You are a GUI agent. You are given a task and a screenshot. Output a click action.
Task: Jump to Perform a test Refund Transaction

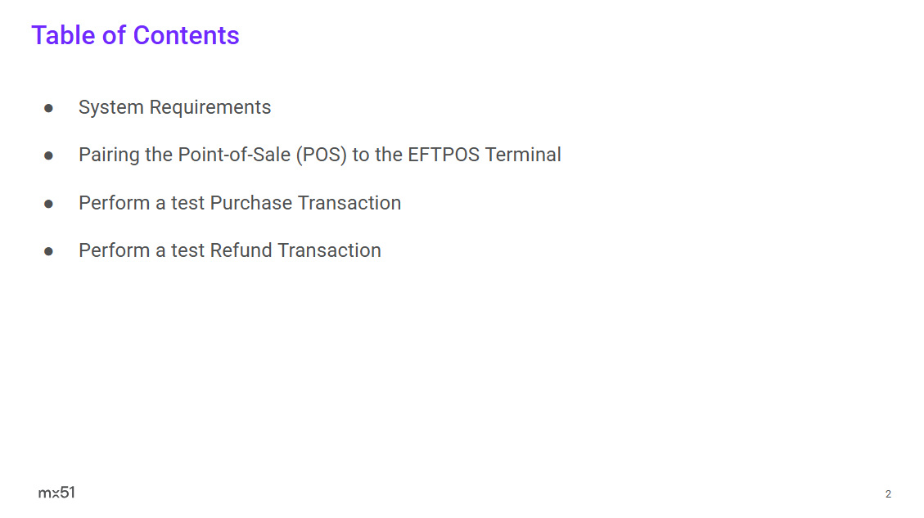229,250
